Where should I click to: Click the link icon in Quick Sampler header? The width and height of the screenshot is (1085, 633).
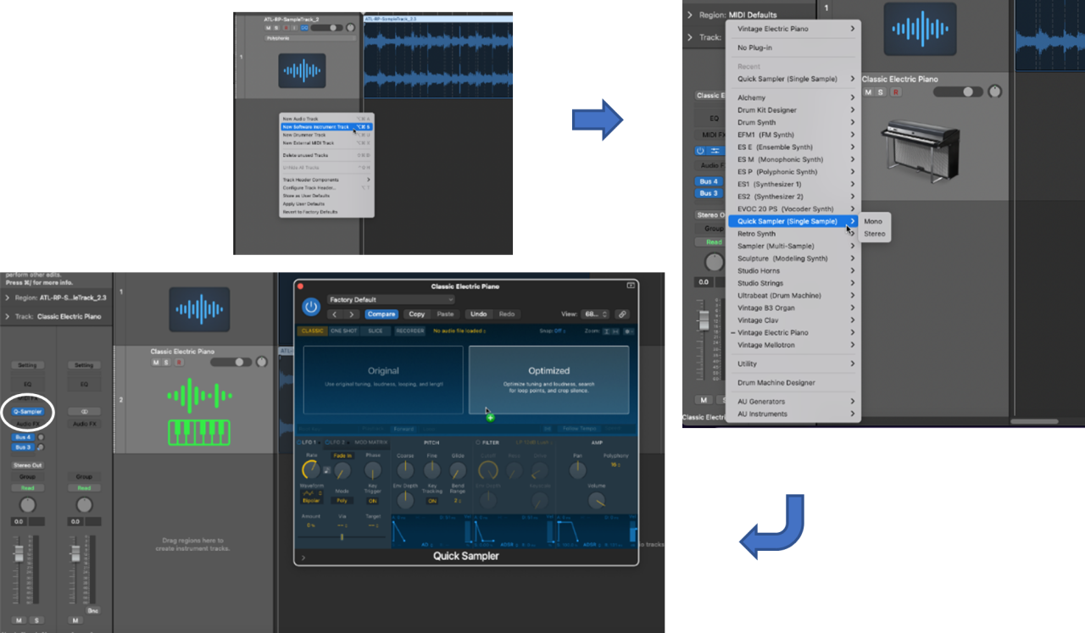(622, 314)
